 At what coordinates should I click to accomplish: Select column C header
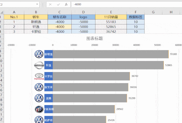[x=60, y=12]
